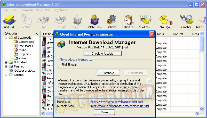
Task: Click the Unfinished folder item
Action: tap(18, 62)
